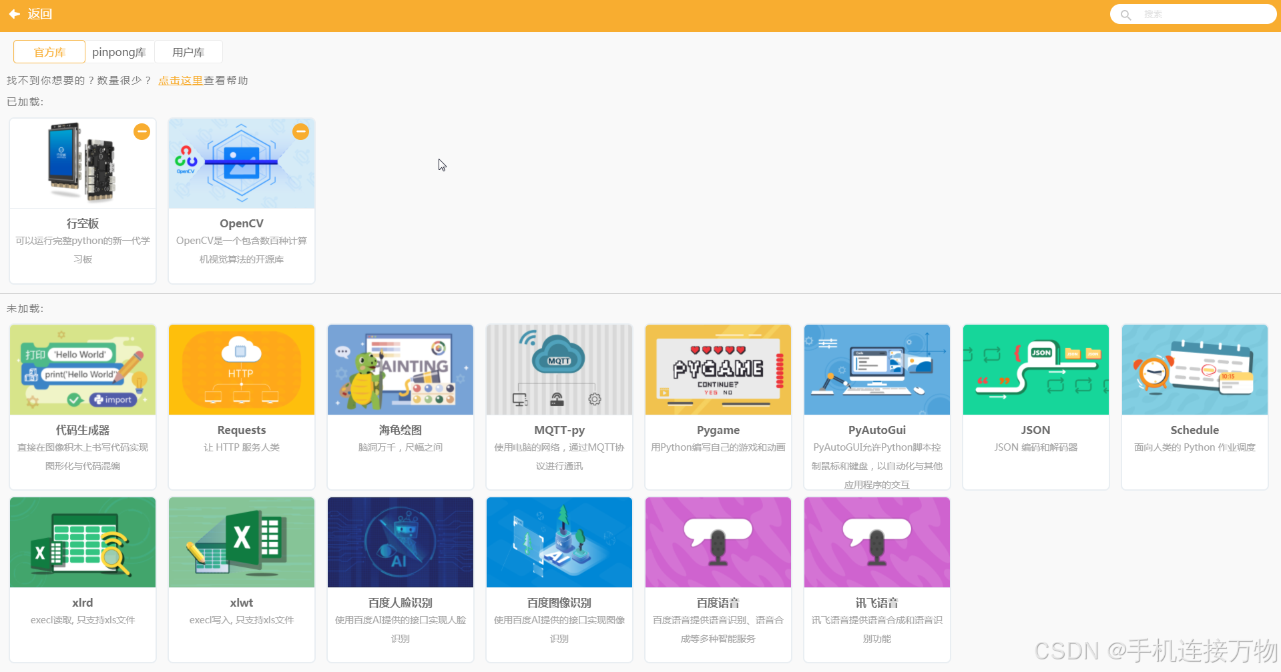
Task: Click the 点击这里 help link
Action: click(180, 79)
